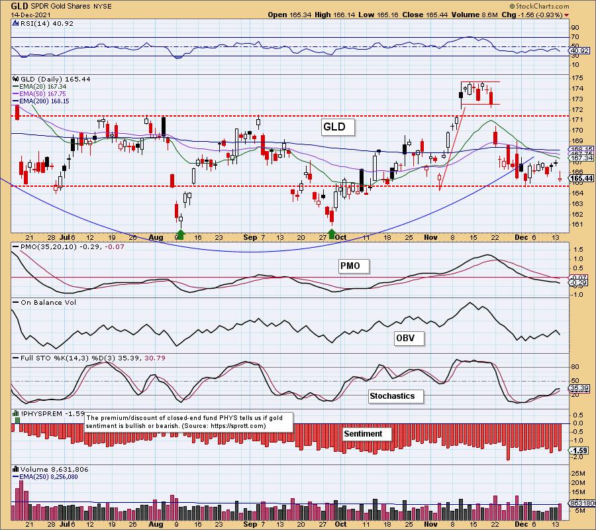
Task: Click the Open 165.34 quote value
Action: 289,15
